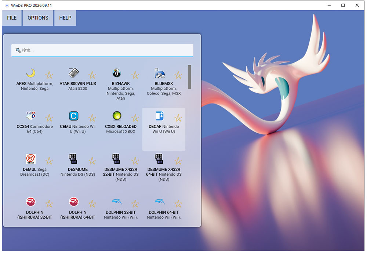This screenshot has height=253, width=367.
Task: Select DESMUME X432R 32-BIT label
Action: coord(121,174)
